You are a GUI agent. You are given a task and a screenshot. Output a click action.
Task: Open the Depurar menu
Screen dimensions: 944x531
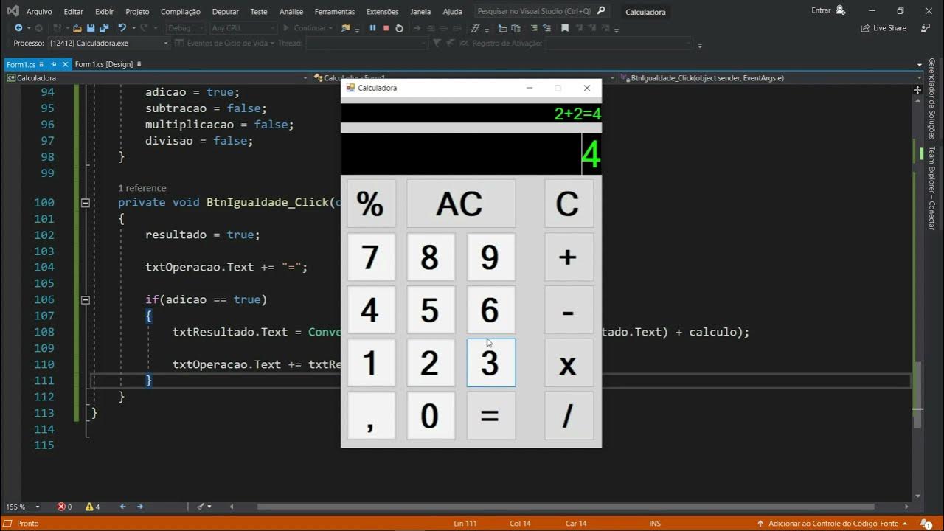coord(226,11)
